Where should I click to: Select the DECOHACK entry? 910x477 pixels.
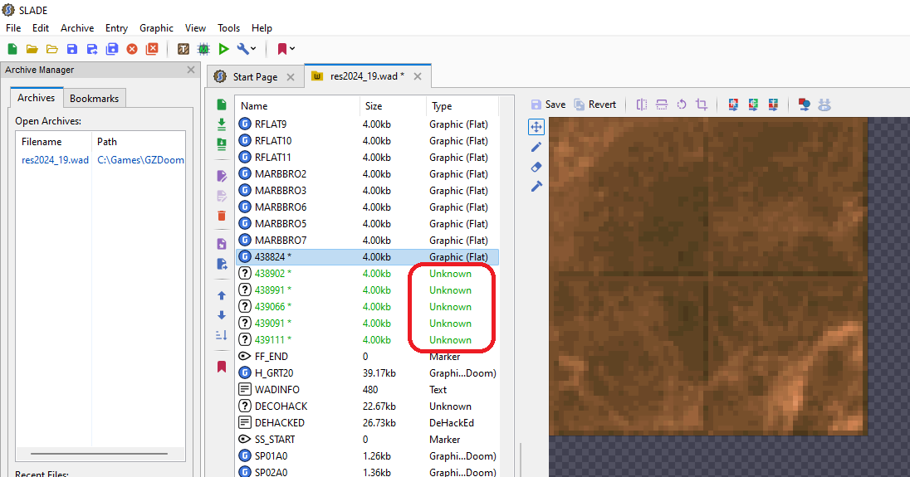367,406
